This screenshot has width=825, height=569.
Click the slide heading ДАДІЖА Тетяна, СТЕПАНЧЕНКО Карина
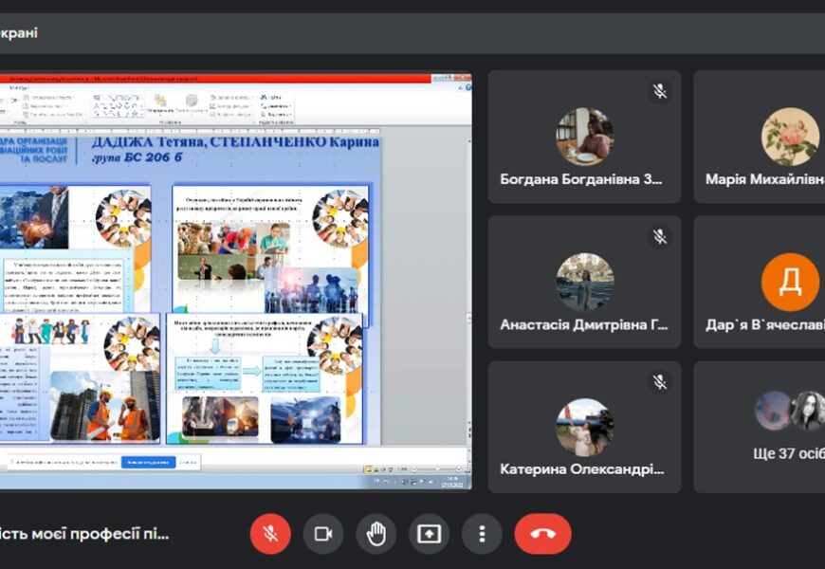click(x=234, y=142)
